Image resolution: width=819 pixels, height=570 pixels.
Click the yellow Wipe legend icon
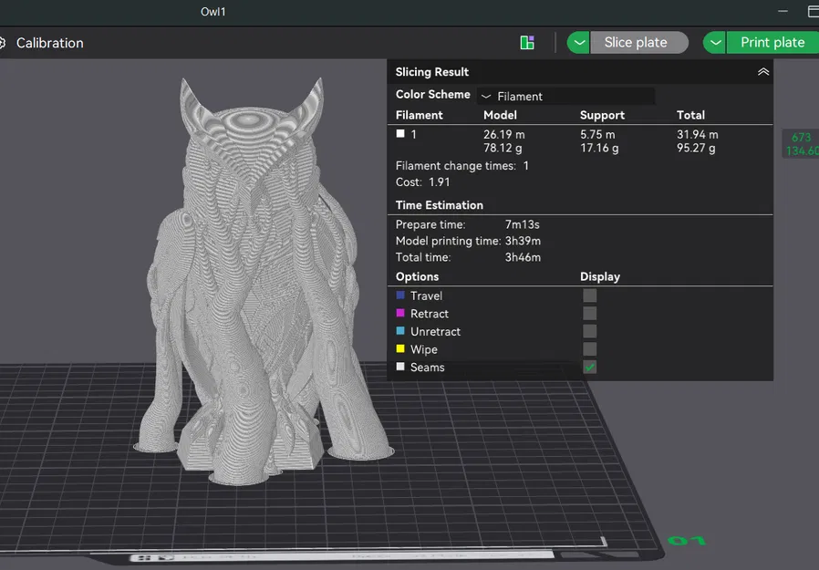coord(400,349)
